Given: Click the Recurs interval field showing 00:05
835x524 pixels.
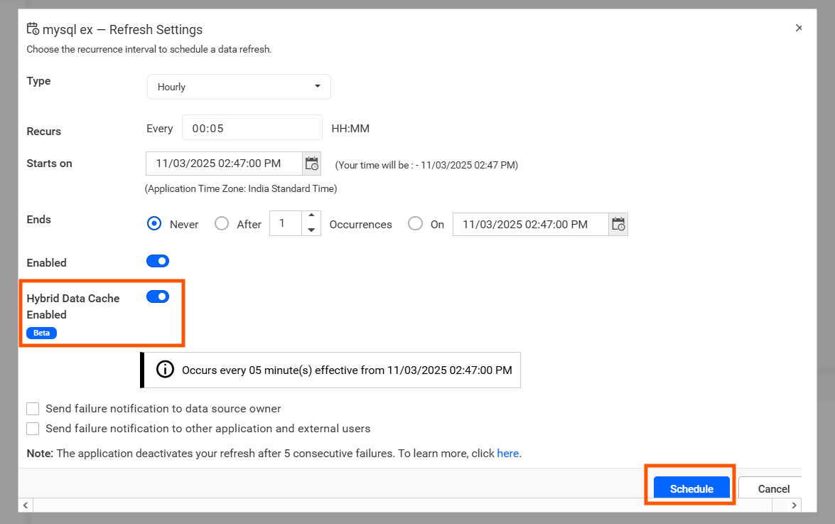Looking at the screenshot, I should pos(252,128).
